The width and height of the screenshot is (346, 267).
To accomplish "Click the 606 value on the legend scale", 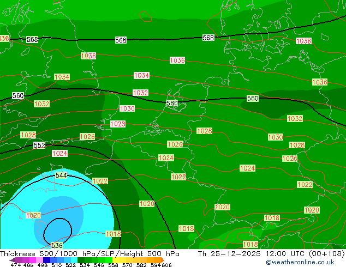I will pos(166,265).
